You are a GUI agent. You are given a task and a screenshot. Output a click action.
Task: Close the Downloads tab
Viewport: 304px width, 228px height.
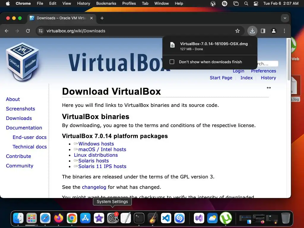tap(91, 18)
